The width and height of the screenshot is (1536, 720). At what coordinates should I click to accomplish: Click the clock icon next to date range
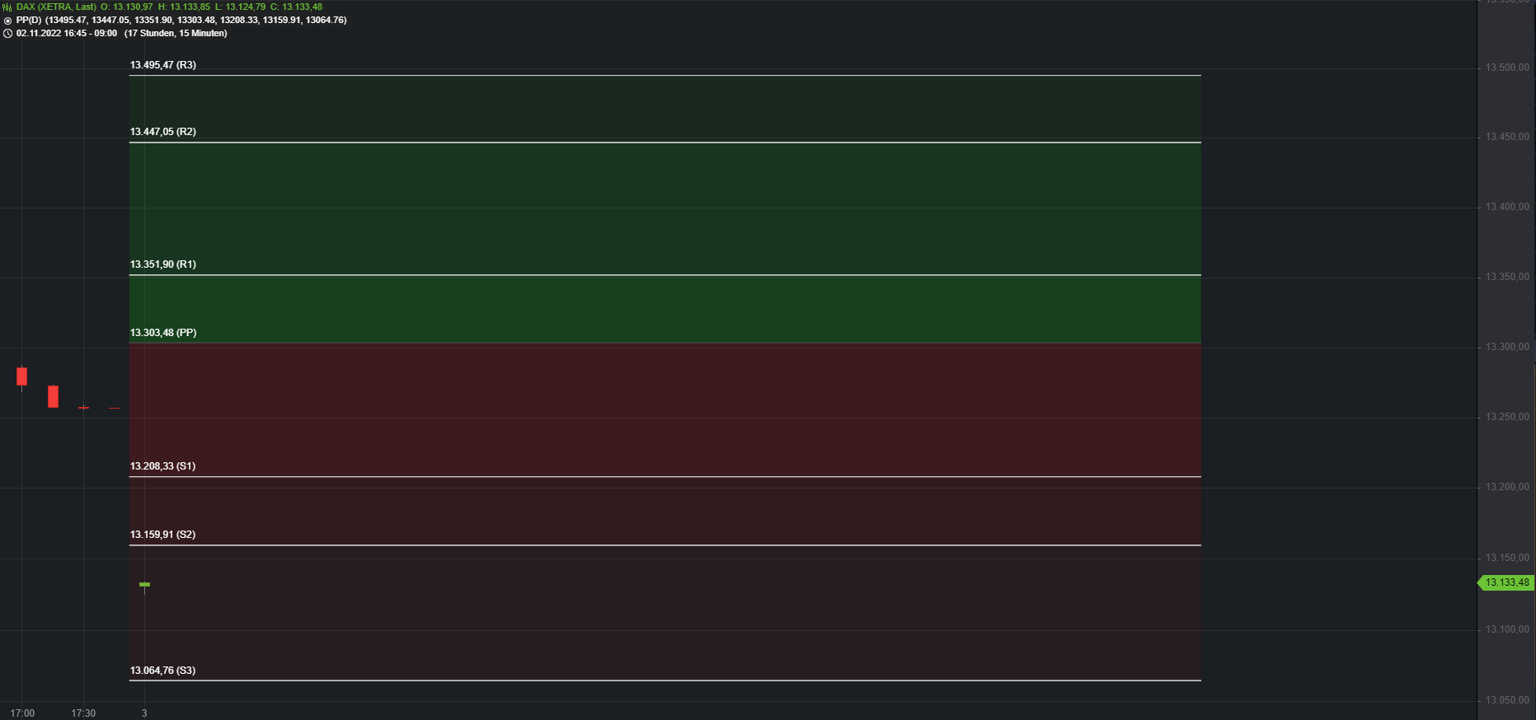7,34
